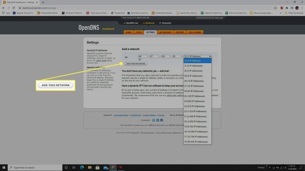Switch to the Settings tab
This screenshot has width=305, height=171.
tap(150, 32)
